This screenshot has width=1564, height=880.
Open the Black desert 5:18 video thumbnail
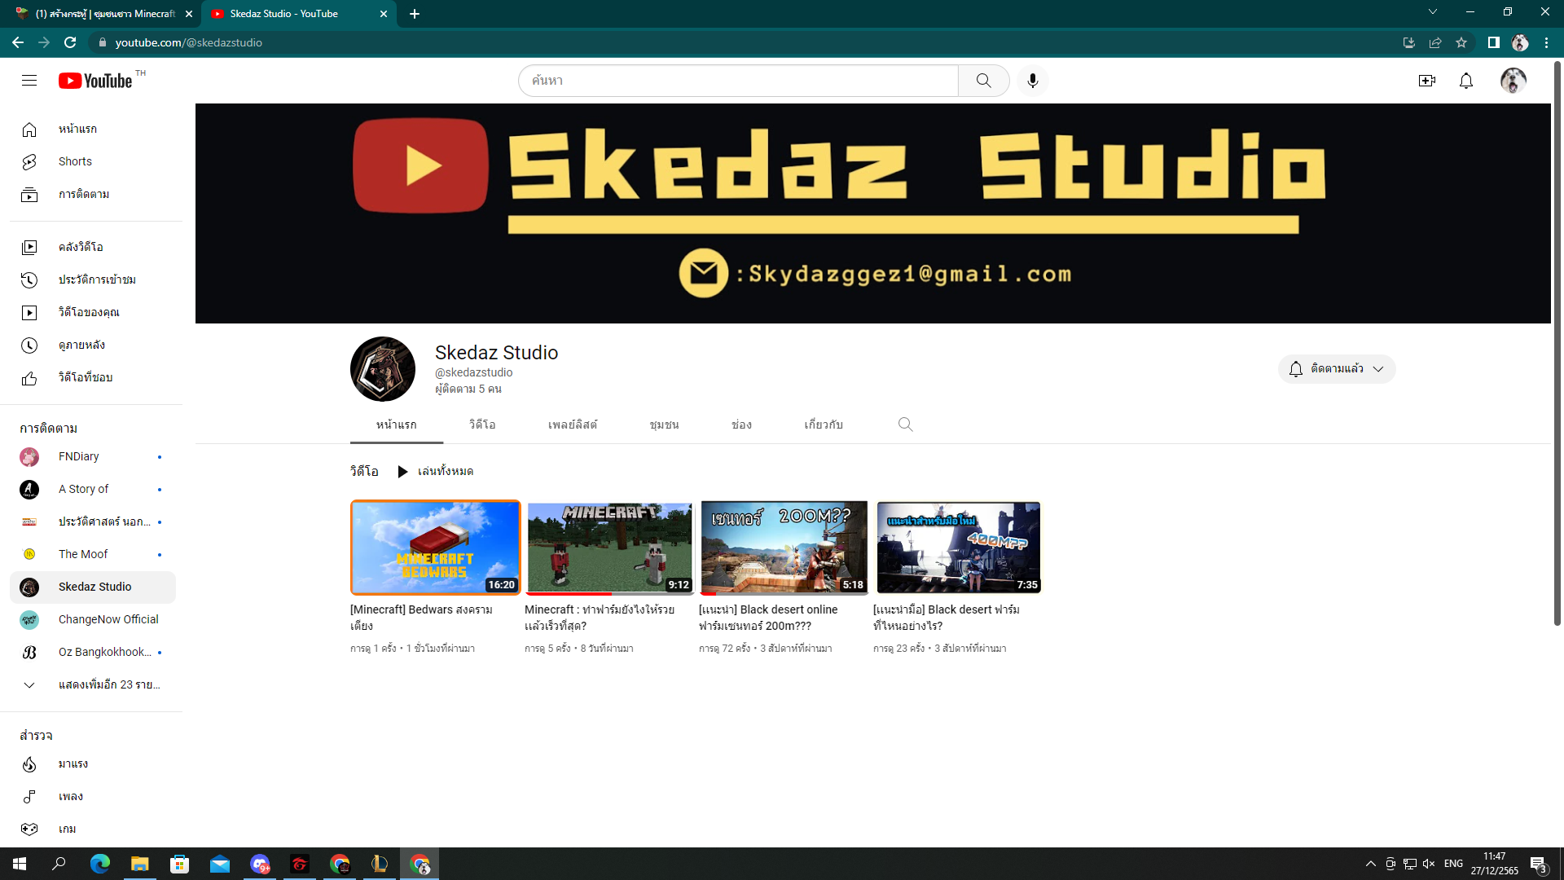(784, 548)
